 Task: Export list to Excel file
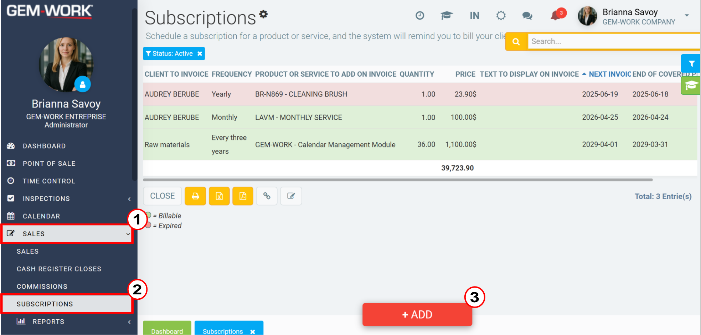(x=219, y=196)
